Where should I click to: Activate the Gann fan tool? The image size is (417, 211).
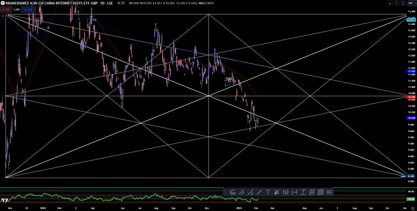pos(277,192)
